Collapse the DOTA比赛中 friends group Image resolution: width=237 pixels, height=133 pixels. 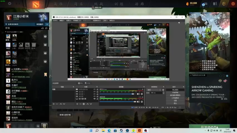point(6,32)
